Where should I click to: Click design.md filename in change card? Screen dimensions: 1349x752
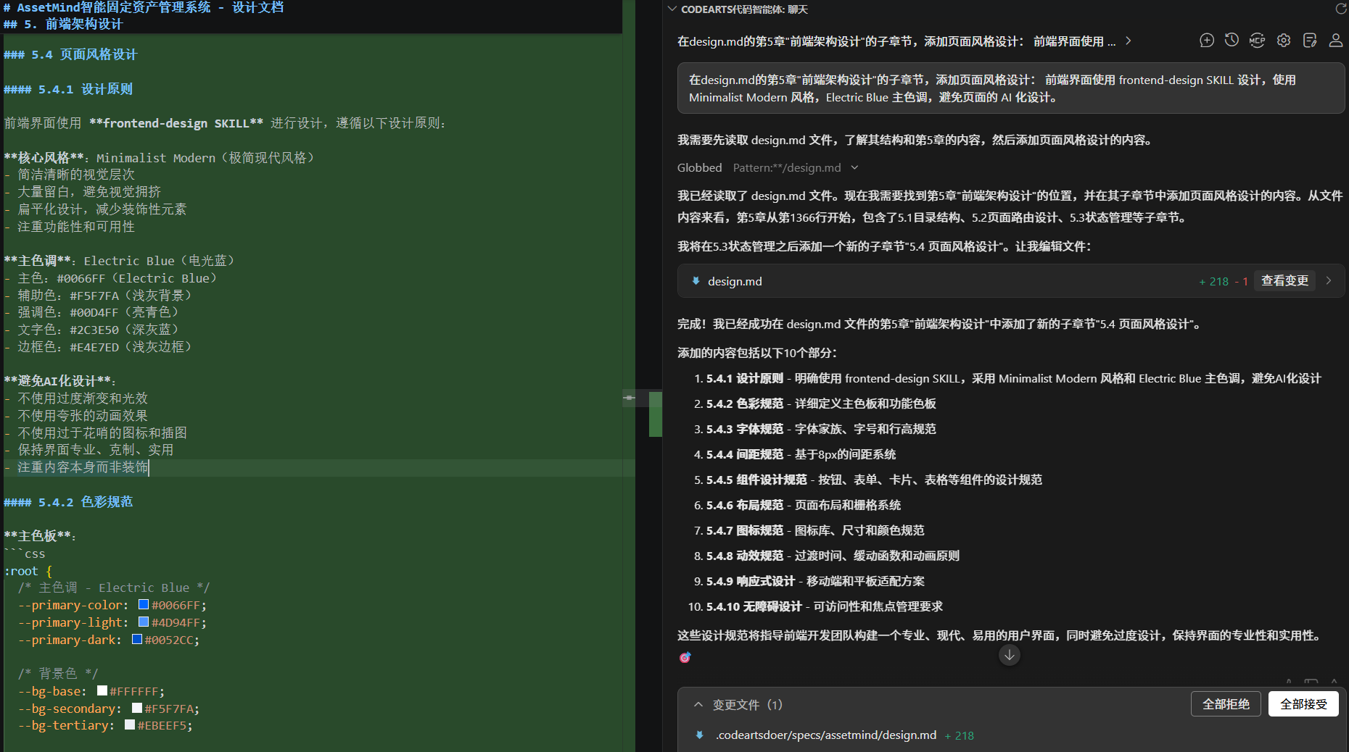click(x=735, y=281)
